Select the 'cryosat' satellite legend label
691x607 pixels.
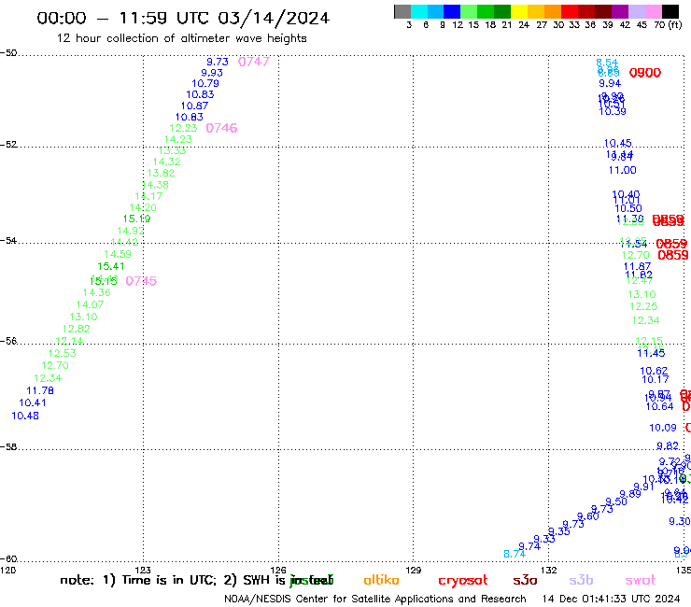pyautogui.click(x=463, y=581)
